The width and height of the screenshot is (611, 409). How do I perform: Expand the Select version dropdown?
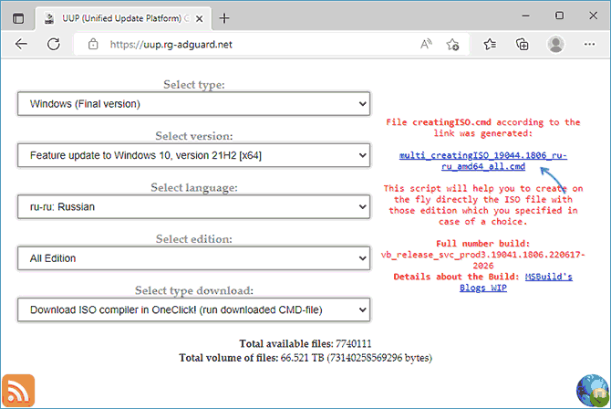193,155
